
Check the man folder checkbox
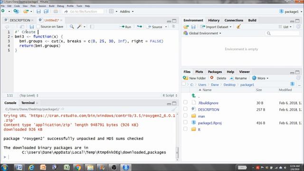[x=185, y=115]
